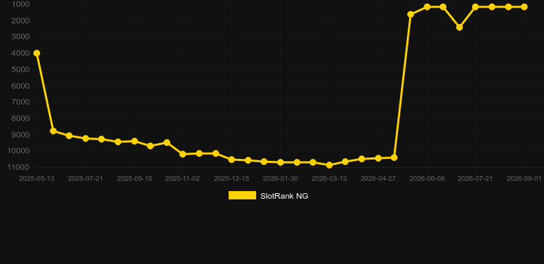Select the data point above 2025-12-15
Screen dimensions: 544x264
pyautogui.click(x=232, y=159)
